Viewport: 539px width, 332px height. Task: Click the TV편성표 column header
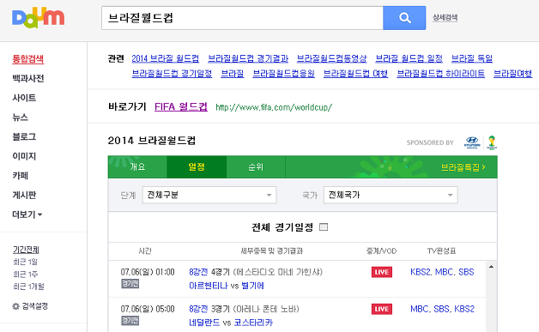pyautogui.click(x=441, y=251)
